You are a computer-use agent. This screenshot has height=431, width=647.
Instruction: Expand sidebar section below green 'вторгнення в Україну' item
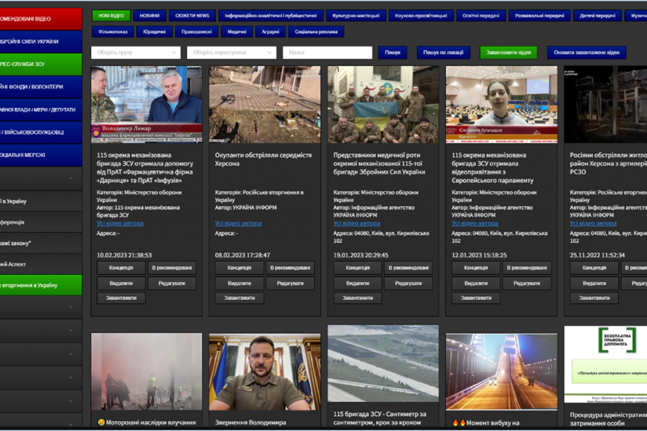[x=71, y=307]
